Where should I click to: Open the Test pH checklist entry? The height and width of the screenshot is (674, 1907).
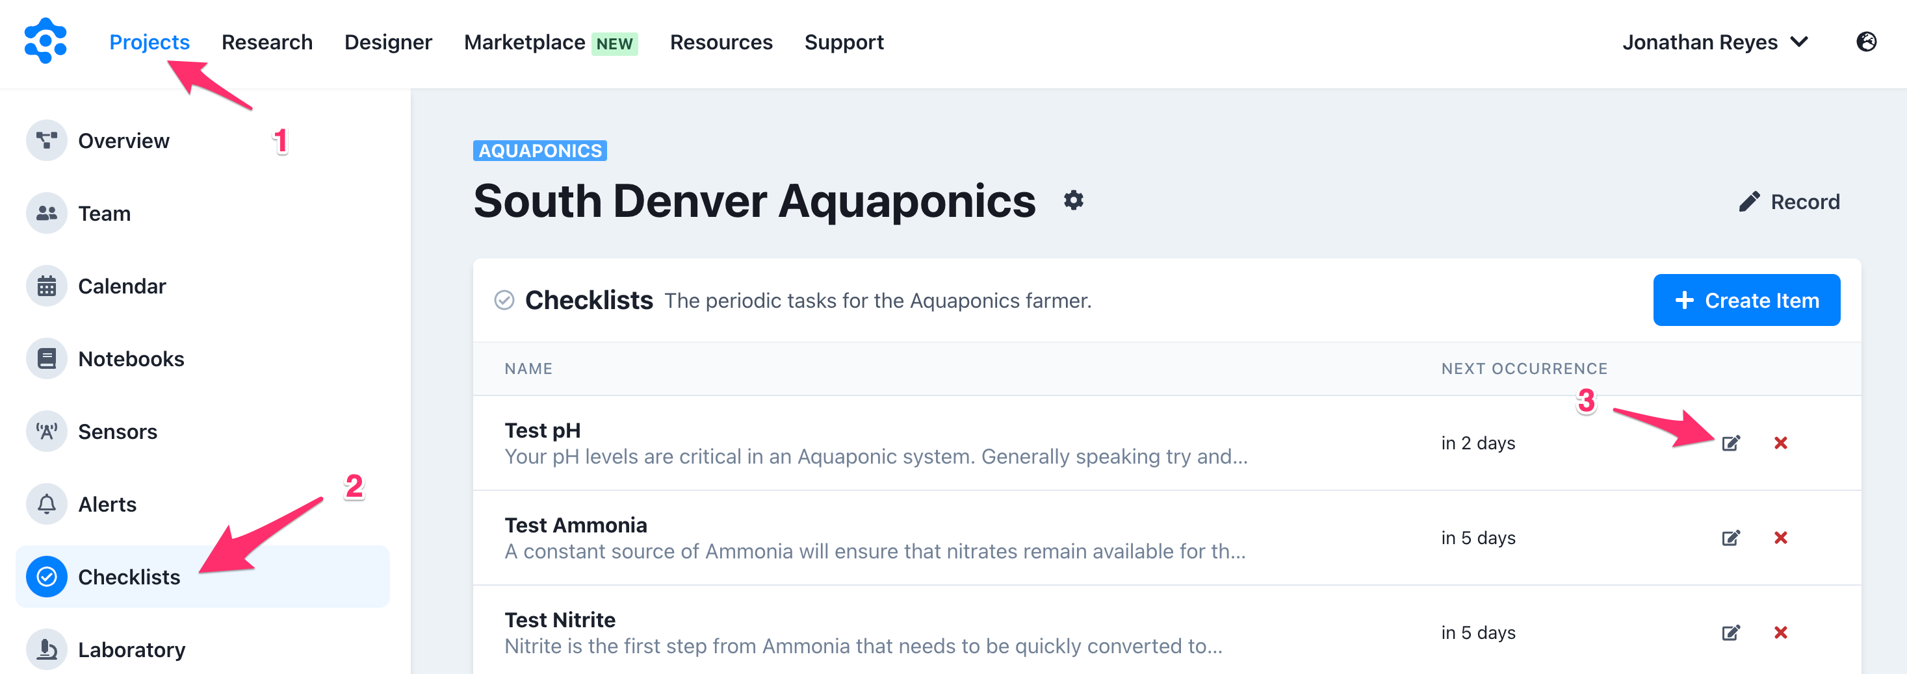(542, 431)
